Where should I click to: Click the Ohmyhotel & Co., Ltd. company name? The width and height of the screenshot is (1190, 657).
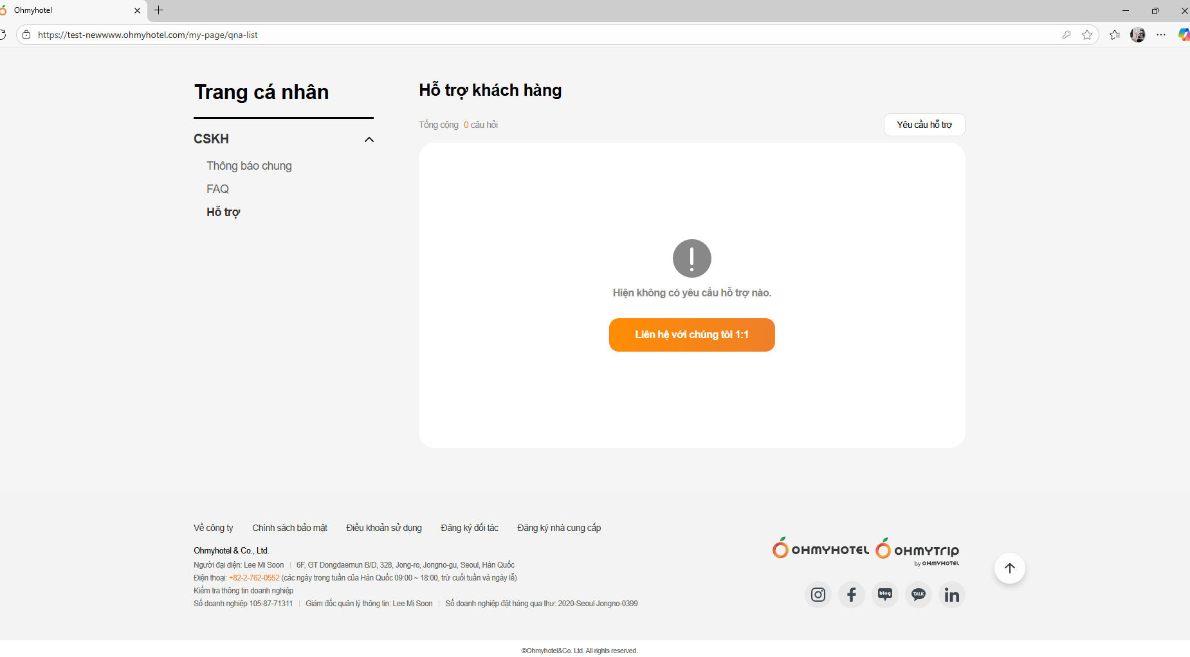232,551
